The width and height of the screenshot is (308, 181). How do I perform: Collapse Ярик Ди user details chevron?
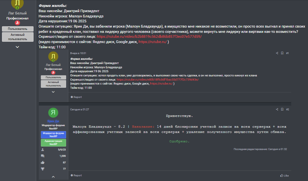pyautogui.click(x=53, y=177)
